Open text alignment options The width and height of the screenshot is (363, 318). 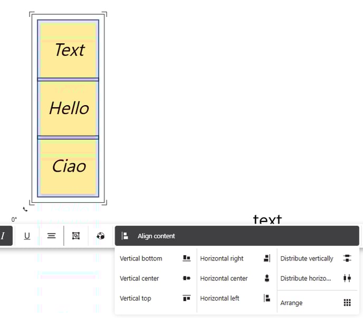coord(51,236)
